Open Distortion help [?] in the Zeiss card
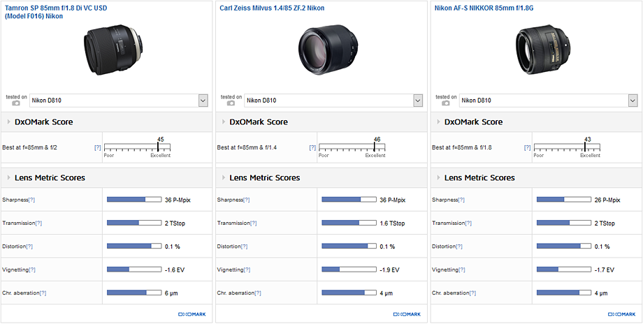The image size is (643, 324). click(x=244, y=246)
